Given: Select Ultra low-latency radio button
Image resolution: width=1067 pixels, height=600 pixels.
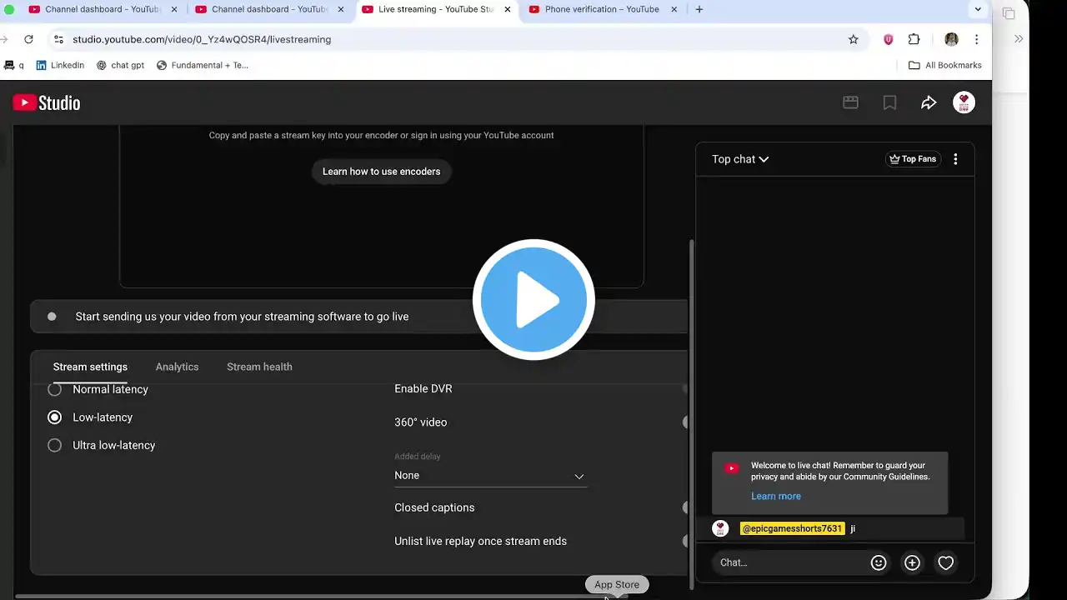Looking at the screenshot, I should (x=54, y=446).
